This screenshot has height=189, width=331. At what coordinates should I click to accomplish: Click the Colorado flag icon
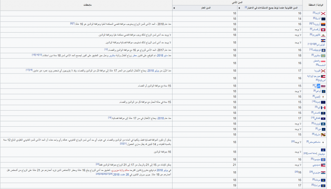coord(323,40)
